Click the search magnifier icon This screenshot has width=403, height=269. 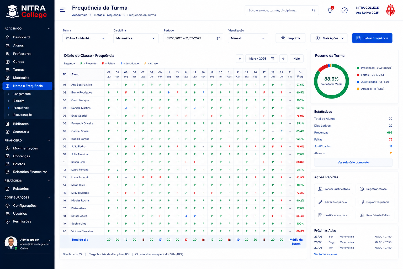(314, 10)
